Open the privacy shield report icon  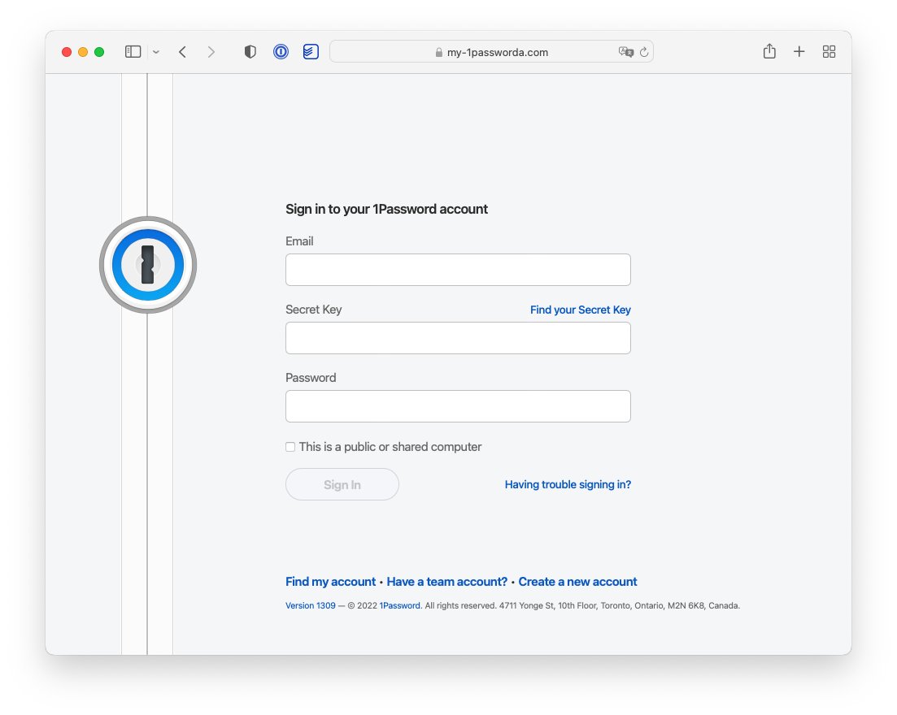(x=250, y=52)
